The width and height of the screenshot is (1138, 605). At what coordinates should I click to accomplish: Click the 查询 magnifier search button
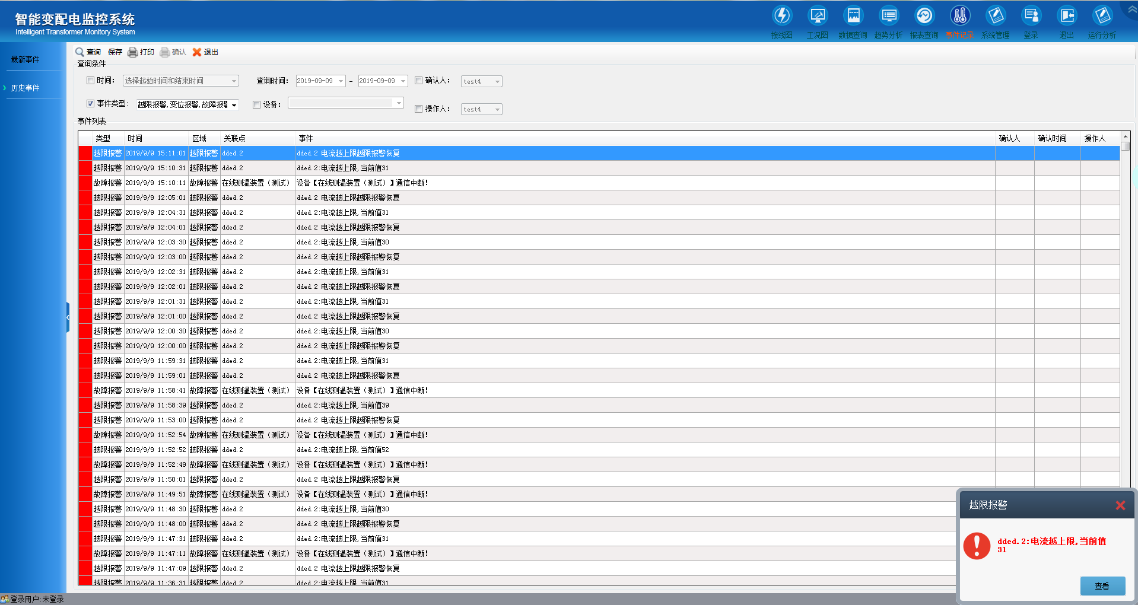[88, 52]
